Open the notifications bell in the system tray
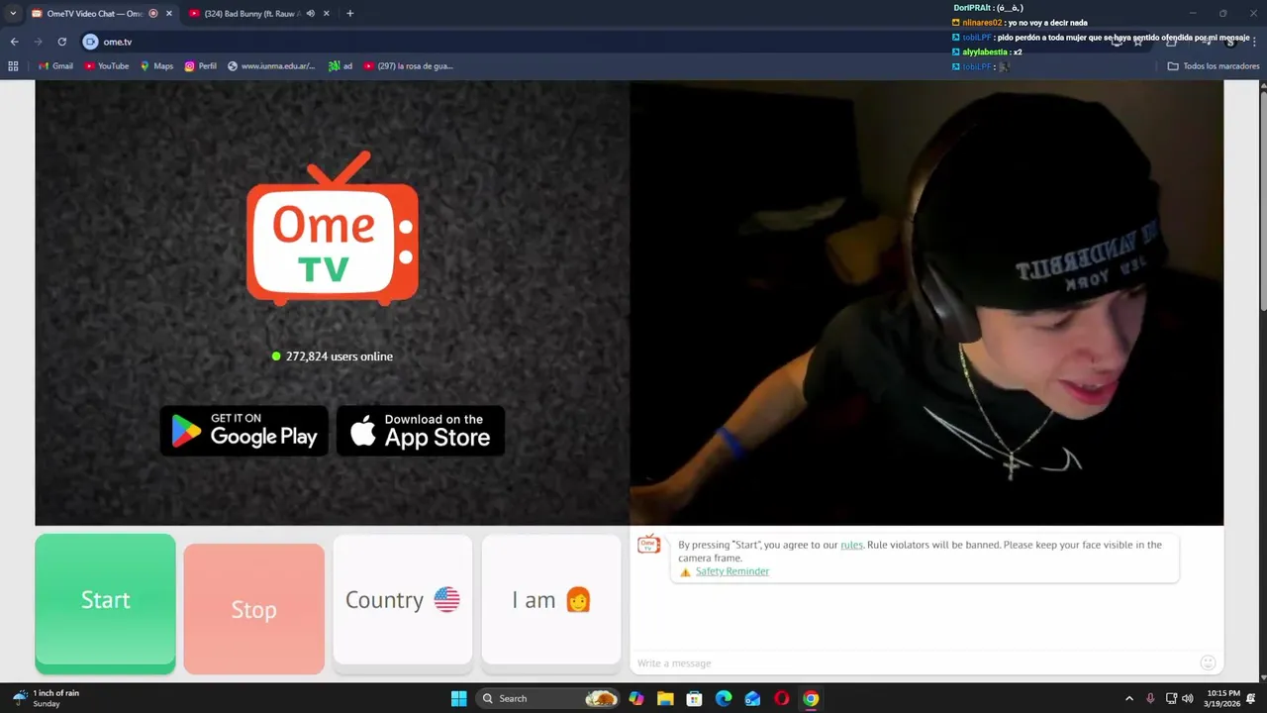1267x713 pixels. pos(1253,698)
